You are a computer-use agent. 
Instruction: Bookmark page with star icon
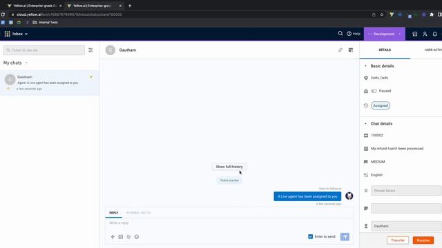point(382,14)
